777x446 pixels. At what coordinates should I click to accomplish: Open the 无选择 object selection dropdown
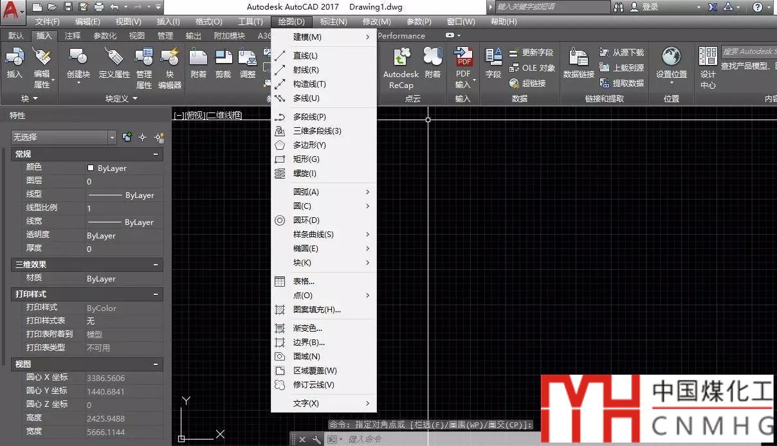point(112,138)
